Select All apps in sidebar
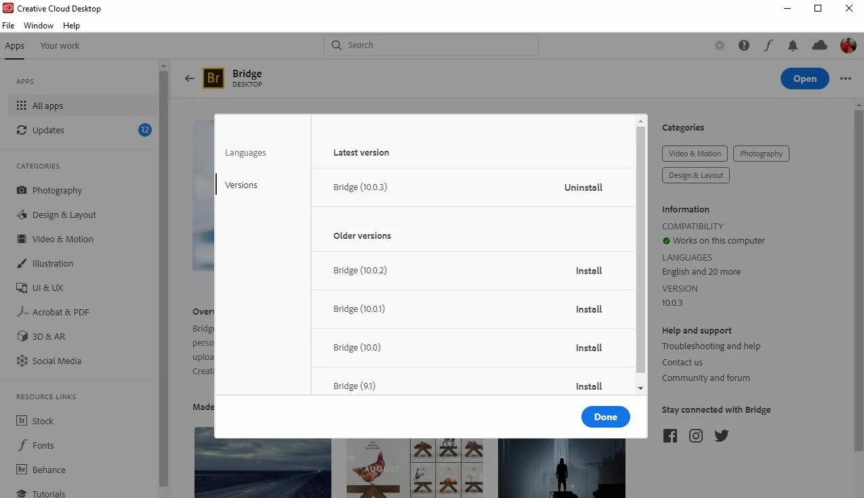The image size is (864, 498). click(84, 106)
